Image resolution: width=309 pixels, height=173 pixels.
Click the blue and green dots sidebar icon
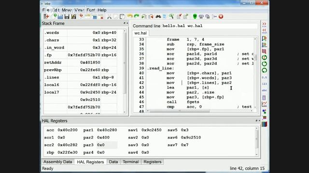coord(264,111)
